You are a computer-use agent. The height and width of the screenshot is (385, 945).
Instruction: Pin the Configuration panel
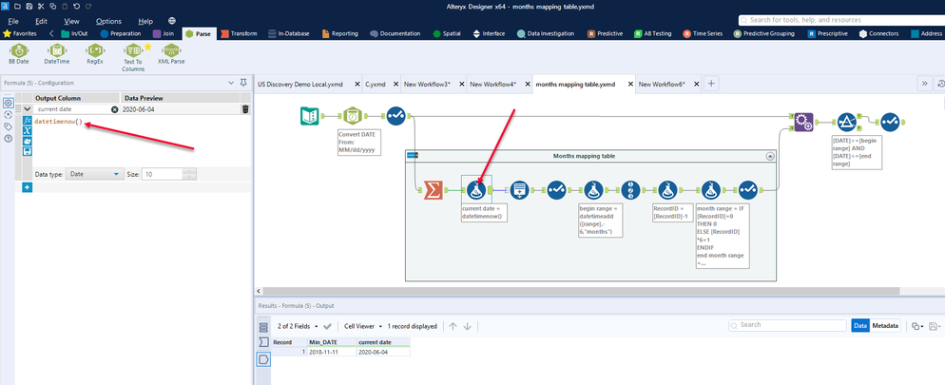tap(242, 83)
